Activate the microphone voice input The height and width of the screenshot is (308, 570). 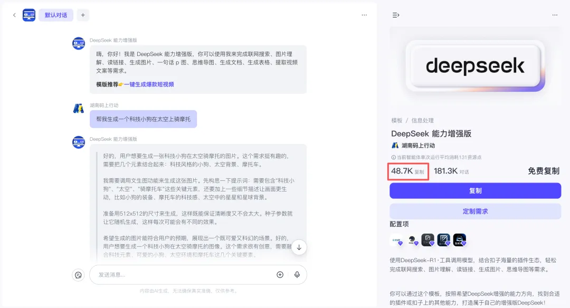point(297,275)
